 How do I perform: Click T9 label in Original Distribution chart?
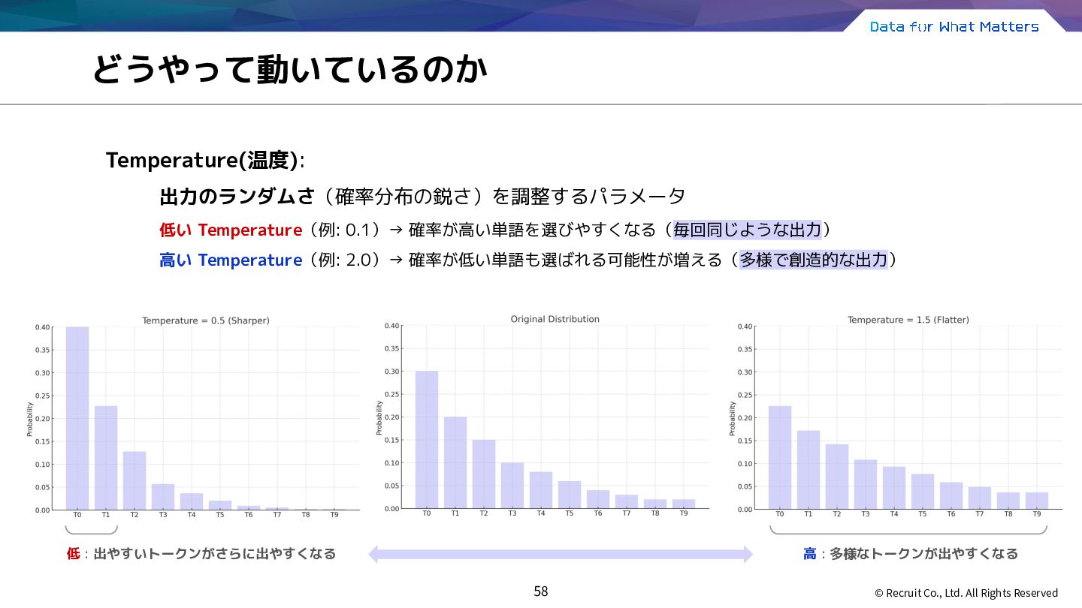(684, 513)
